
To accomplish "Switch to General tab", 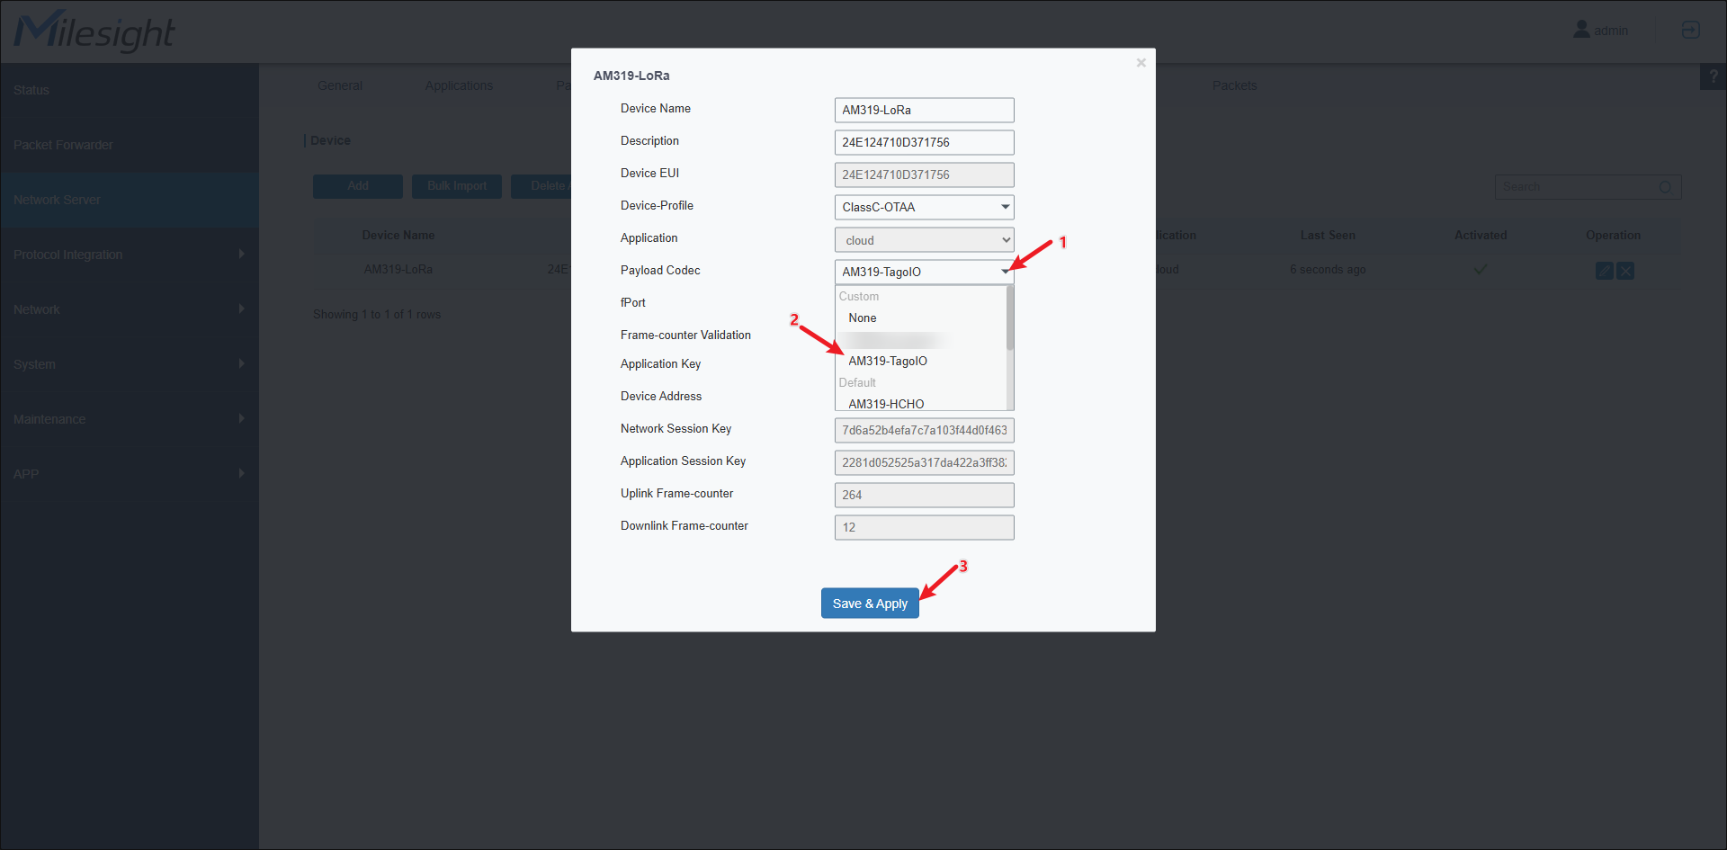I will (340, 85).
